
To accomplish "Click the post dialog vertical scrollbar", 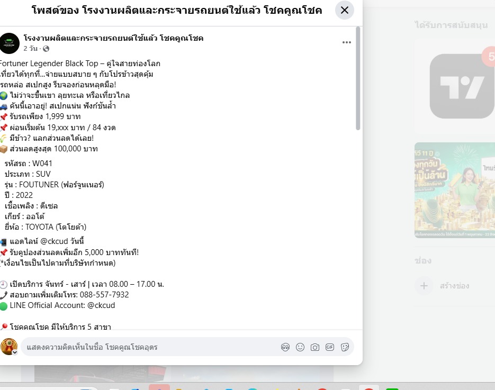I will tap(358, 78).
